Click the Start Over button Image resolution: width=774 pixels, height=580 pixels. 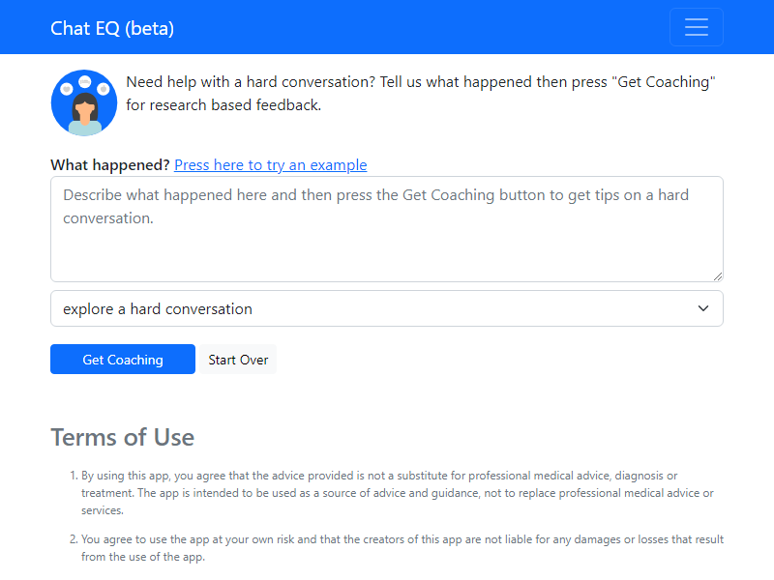point(238,360)
